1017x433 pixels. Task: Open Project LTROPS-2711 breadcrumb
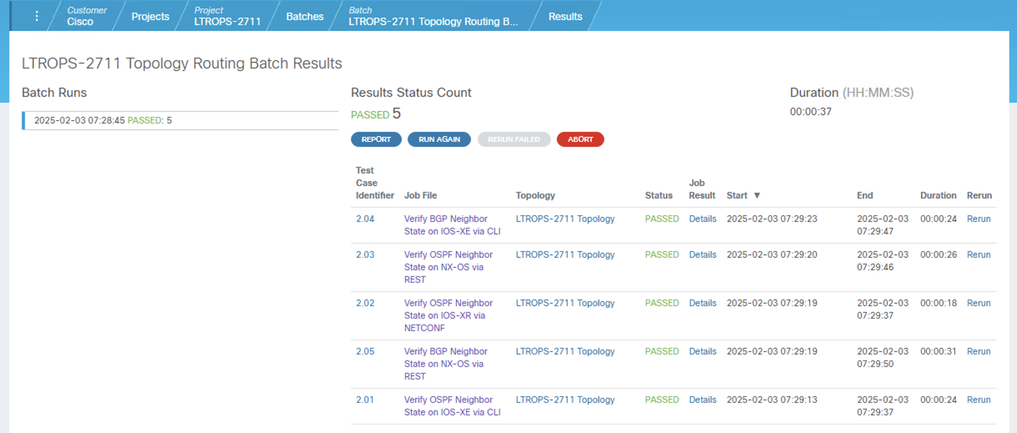pos(227,16)
